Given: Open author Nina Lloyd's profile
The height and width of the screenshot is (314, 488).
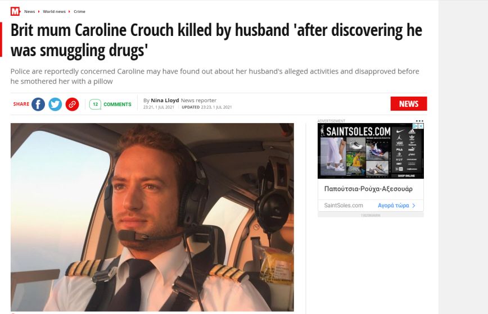Looking at the screenshot, I should pyautogui.click(x=165, y=101).
